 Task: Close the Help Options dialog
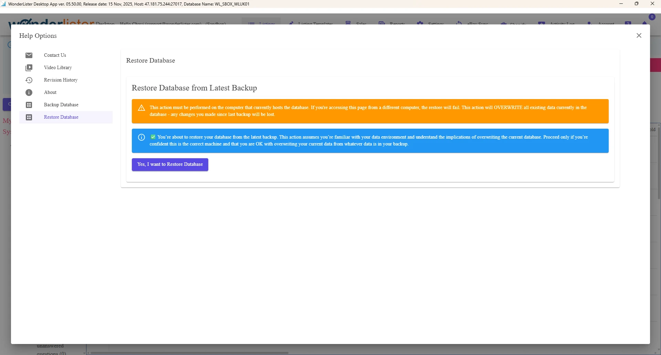click(639, 35)
